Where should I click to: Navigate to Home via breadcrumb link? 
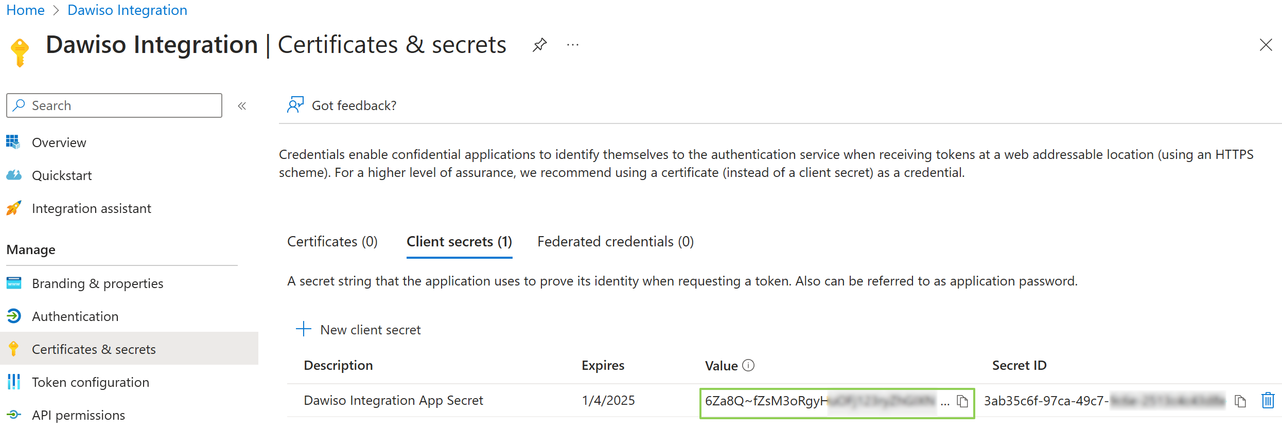tap(25, 10)
